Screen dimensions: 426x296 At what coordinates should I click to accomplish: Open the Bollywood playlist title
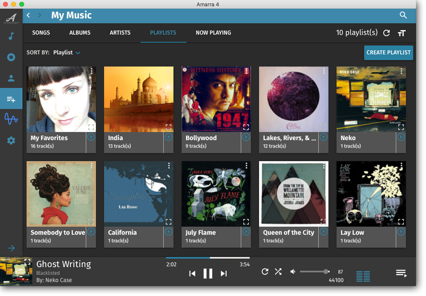pyautogui.click(x=201, y=138)
